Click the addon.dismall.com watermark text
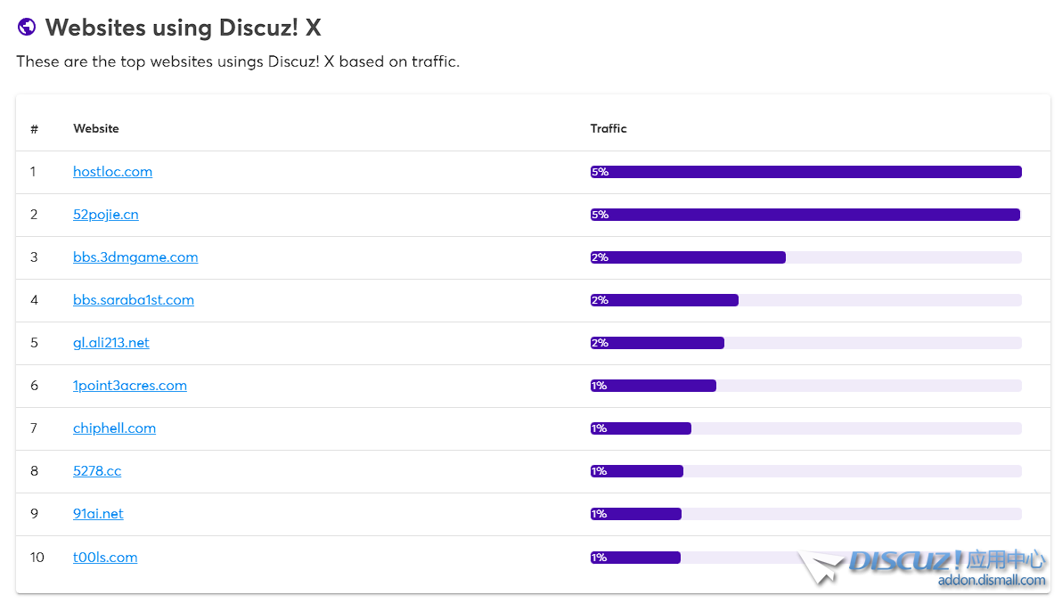This screenshot has height=603, width=1062. click(991, 581)
